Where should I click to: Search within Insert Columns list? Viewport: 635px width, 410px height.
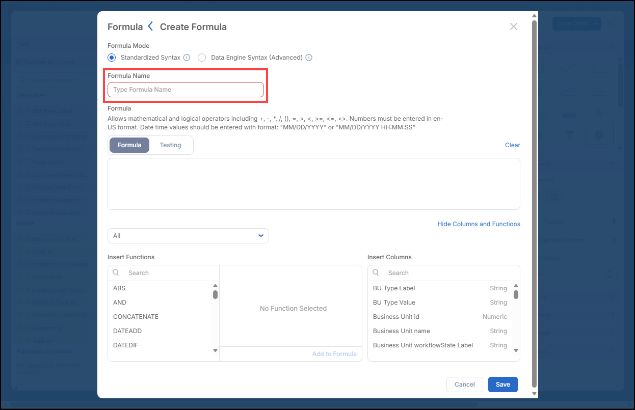[444, 273]
